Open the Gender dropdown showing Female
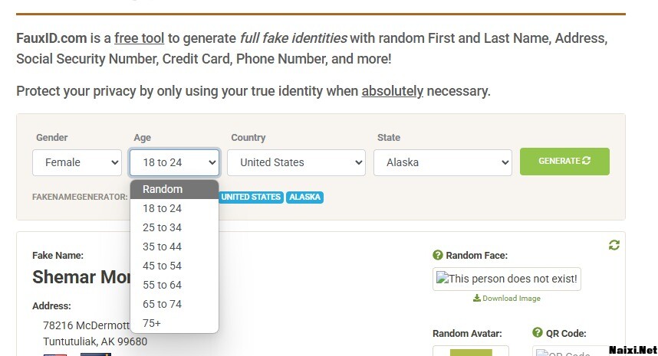 click(x=77, y=162)
